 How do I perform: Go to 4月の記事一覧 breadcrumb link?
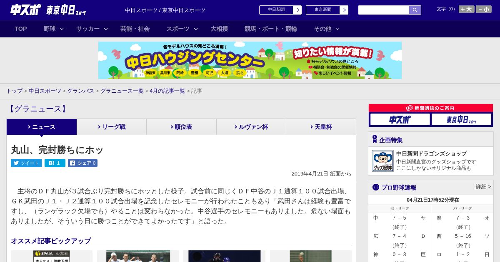(x=167, y=91)
